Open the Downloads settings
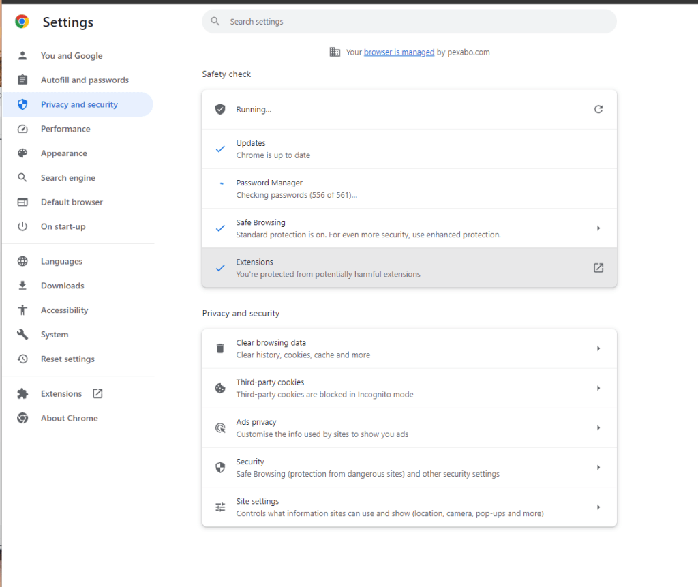 (78, 286)
